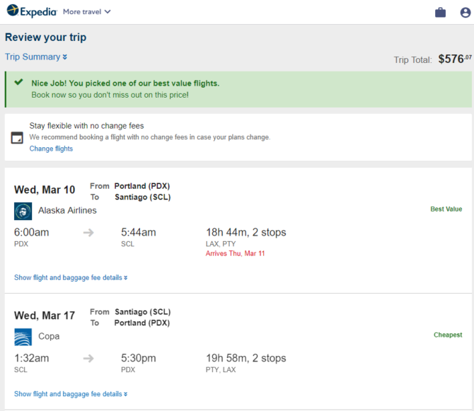The image size is (474, 411).
Task: Open the account profile icon
Action: [x=466, y=13]
